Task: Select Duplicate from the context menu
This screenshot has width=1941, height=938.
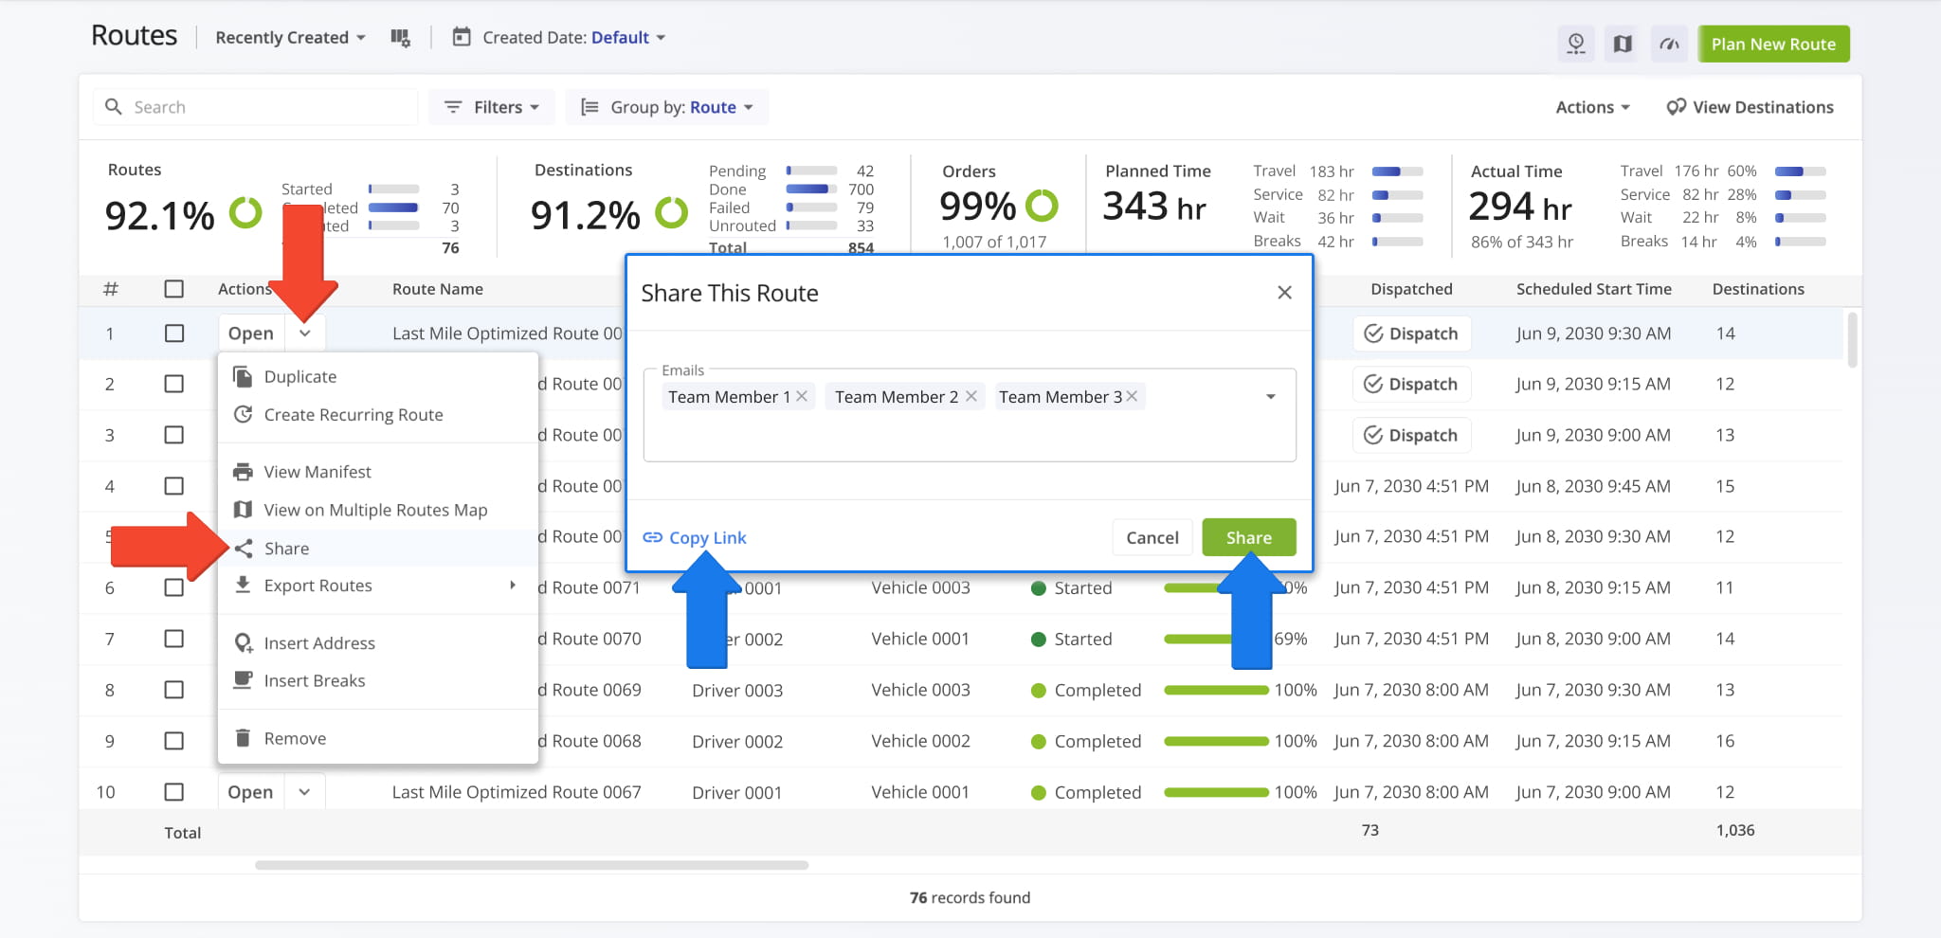Action: pyautogui.click(x=299, y=376)
